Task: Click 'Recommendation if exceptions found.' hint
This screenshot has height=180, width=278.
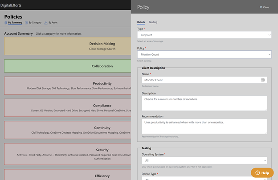Action: click(160, 137)
